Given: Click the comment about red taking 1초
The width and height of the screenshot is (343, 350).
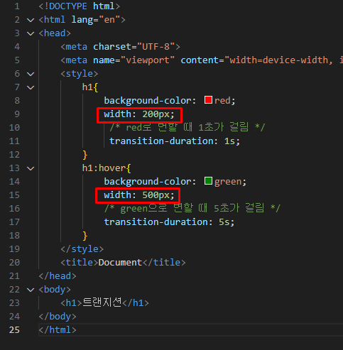Looking at the screenshot, I should pyautogui.click(x=187, y=127).
